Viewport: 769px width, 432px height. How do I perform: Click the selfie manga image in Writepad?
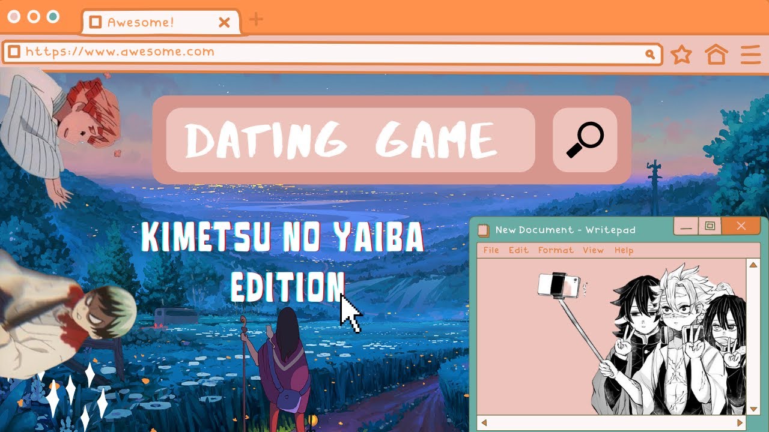click(x=642, y=339)
